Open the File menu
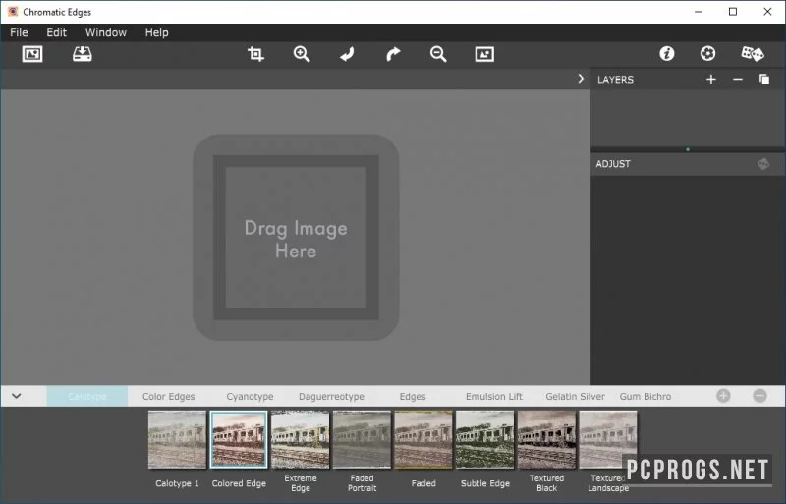Screen dimensions: 786x504 coord(19,32)
